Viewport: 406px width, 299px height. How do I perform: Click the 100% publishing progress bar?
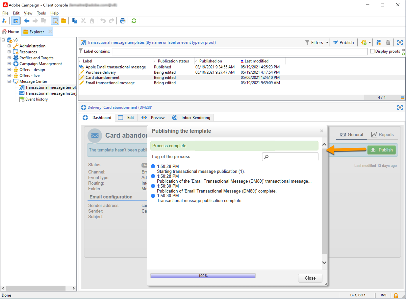coord(203,276)
